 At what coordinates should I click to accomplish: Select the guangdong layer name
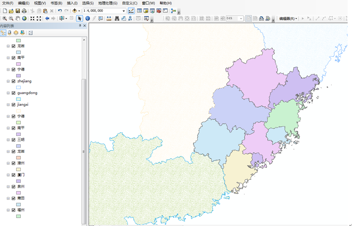(27, 93)
